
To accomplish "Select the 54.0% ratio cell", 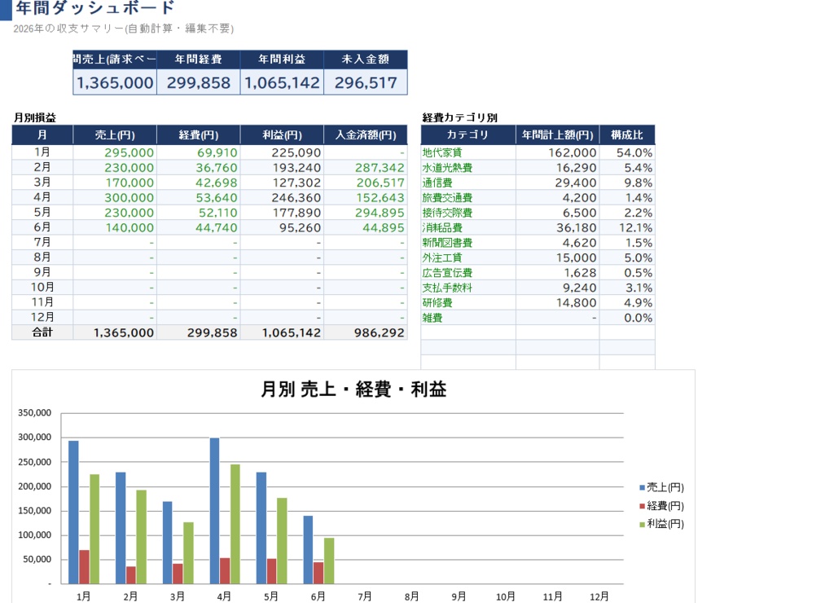I will tap(627, 152).
